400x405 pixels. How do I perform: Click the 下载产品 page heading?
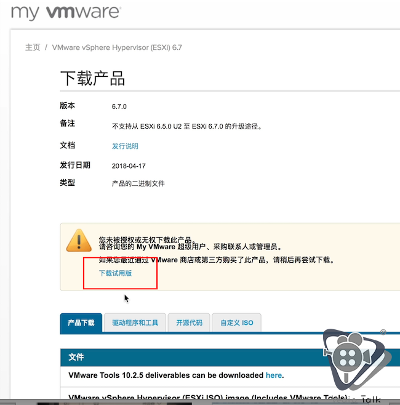coord(93,78)
